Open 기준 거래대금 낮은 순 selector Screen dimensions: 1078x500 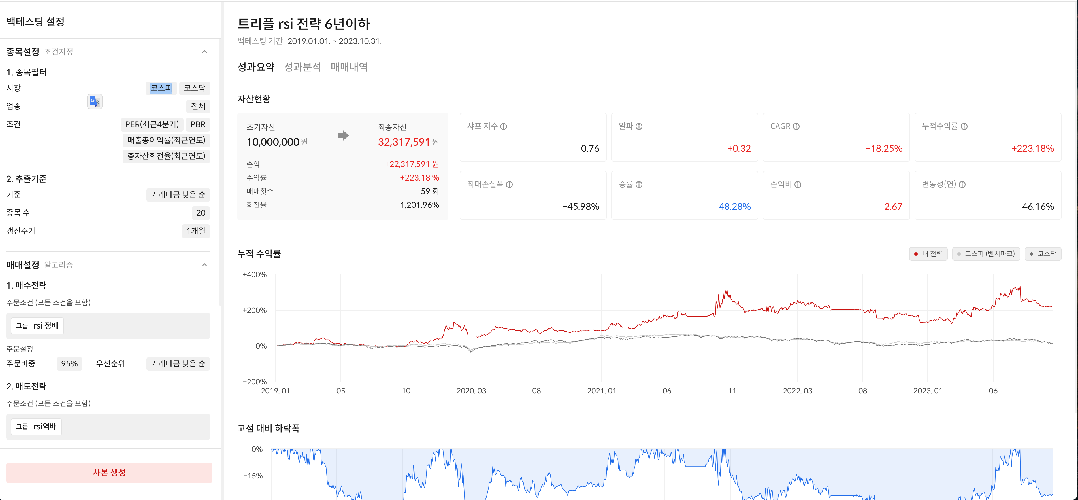coord(178,195)
